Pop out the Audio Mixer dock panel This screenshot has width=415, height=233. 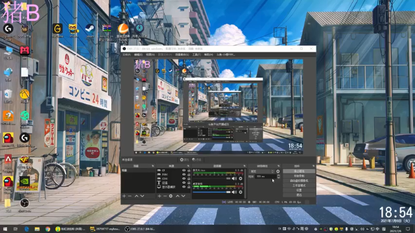point(244,166)
